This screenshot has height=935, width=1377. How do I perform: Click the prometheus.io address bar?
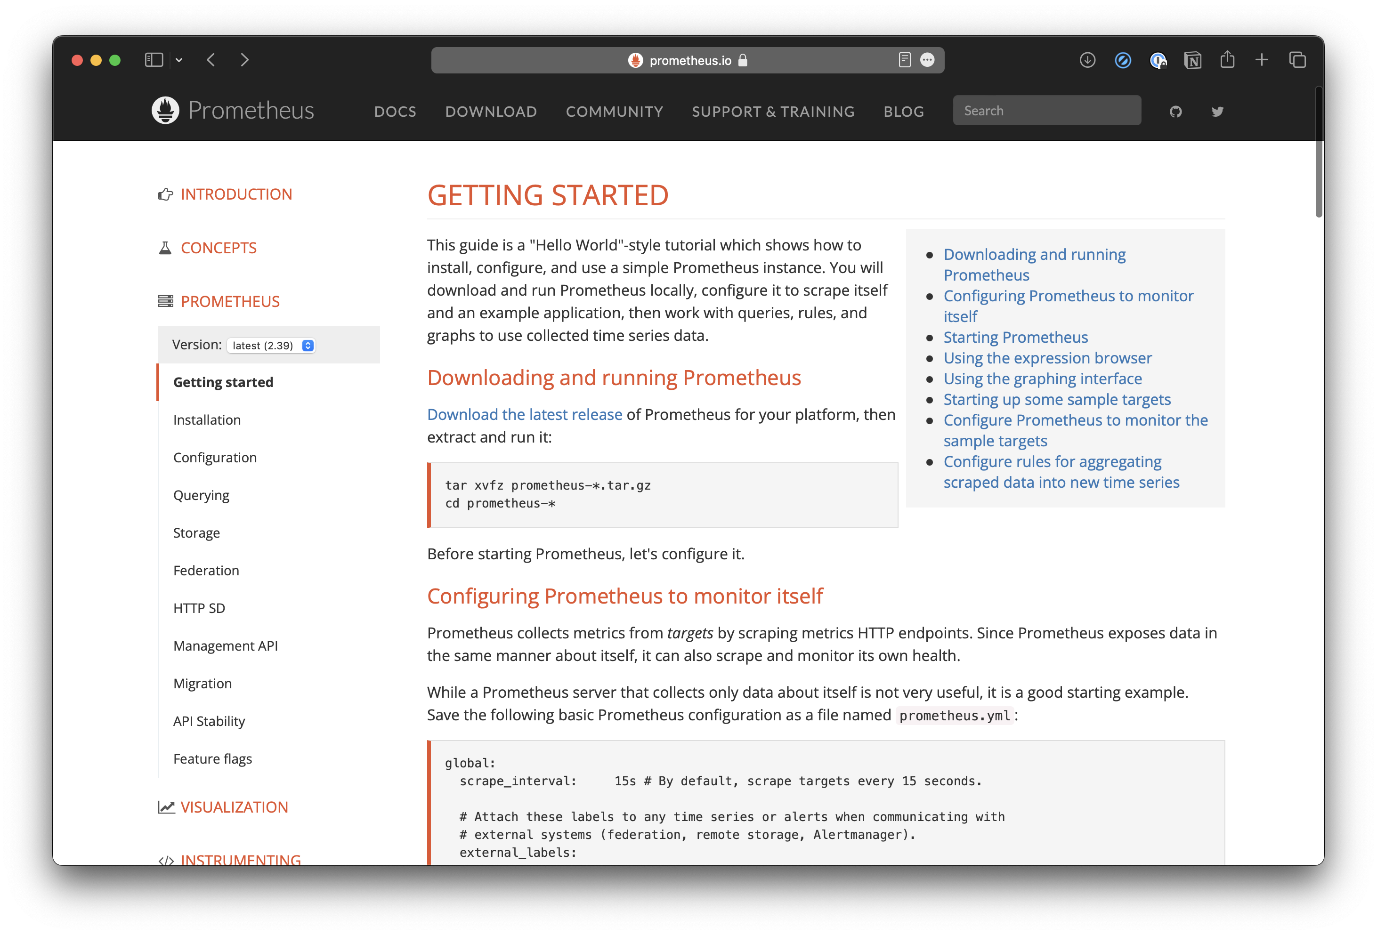coord(687,60)
